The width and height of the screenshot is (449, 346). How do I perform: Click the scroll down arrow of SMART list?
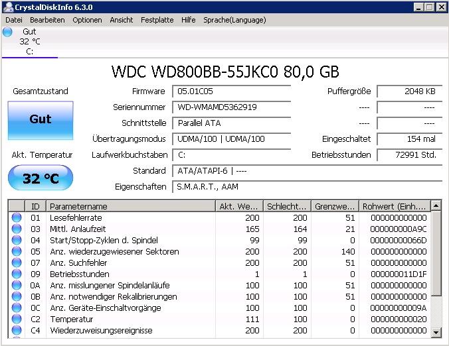436,332
